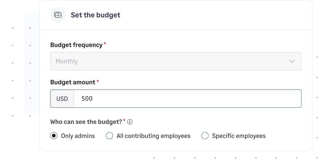Click the USD currency prefix
Viewport: 330px width, 159px height.
(x=62, y=98)
